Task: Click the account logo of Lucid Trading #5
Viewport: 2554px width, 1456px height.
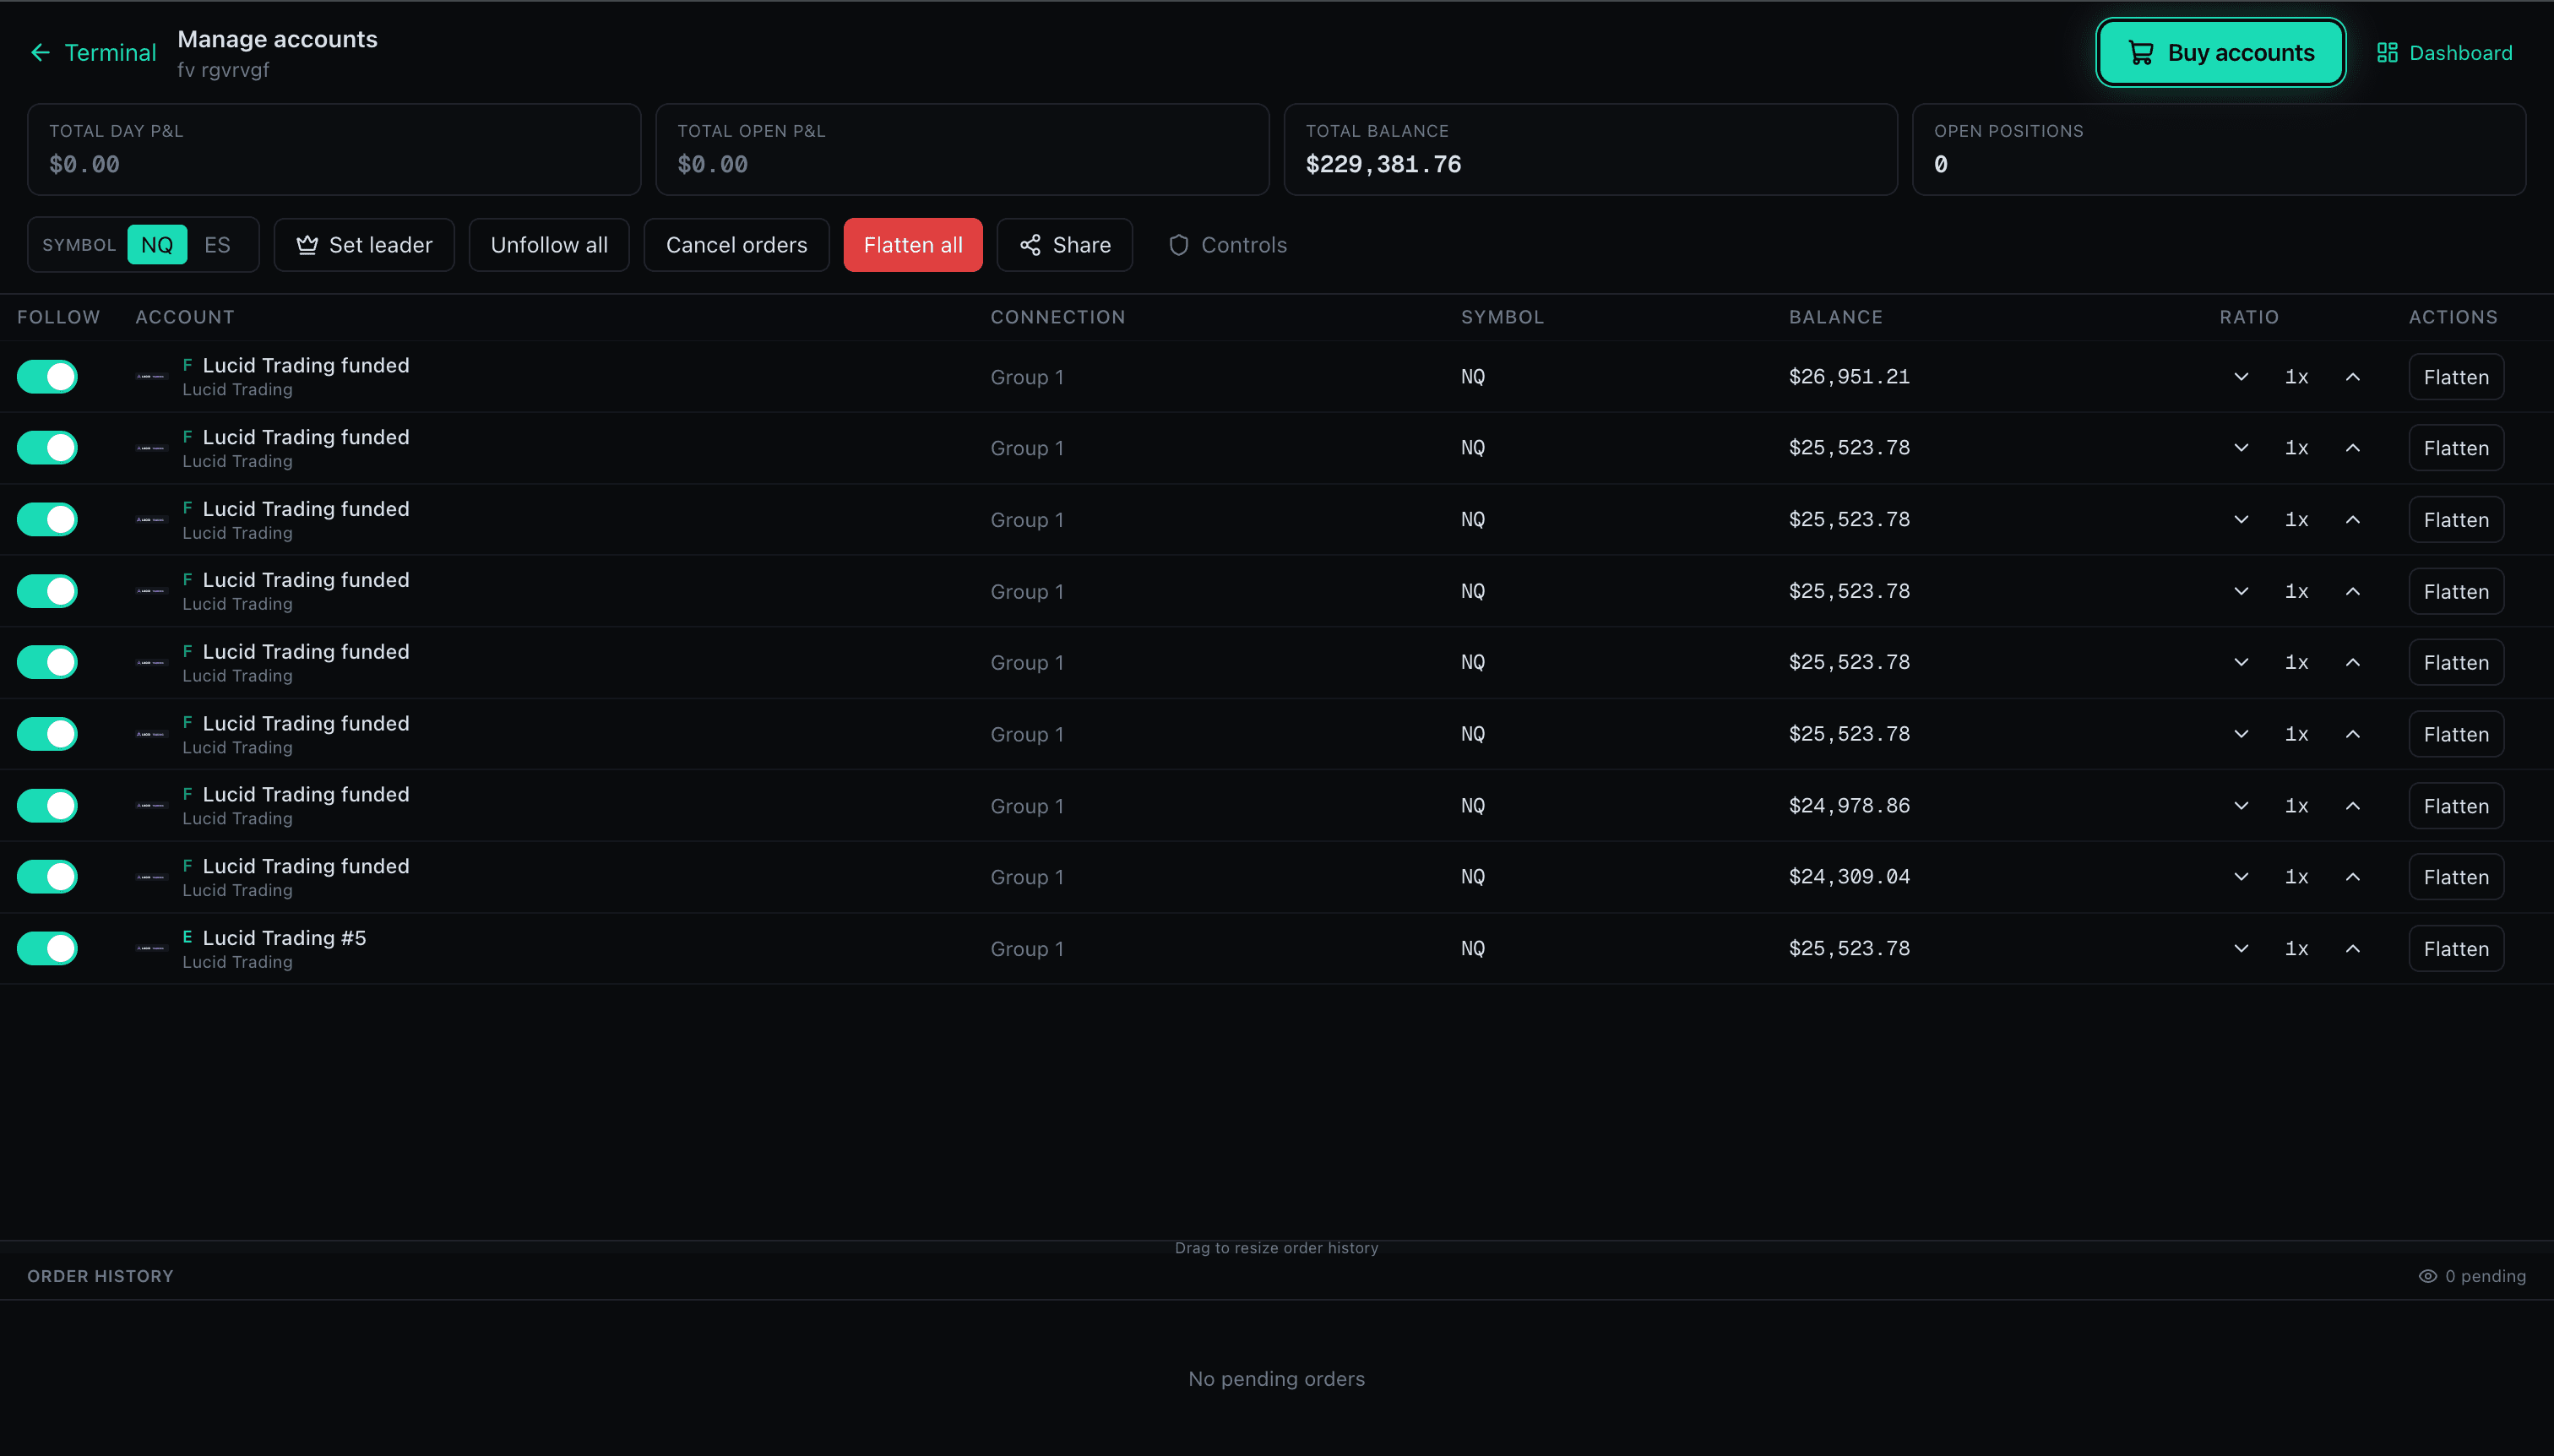Action: click(151, 948)
